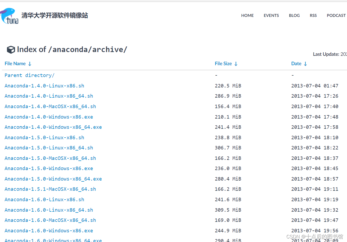The height and width of the screenshot is (242, 347).
Task: Sort by File Size column arrow
Action: click(x=236, y=64)
